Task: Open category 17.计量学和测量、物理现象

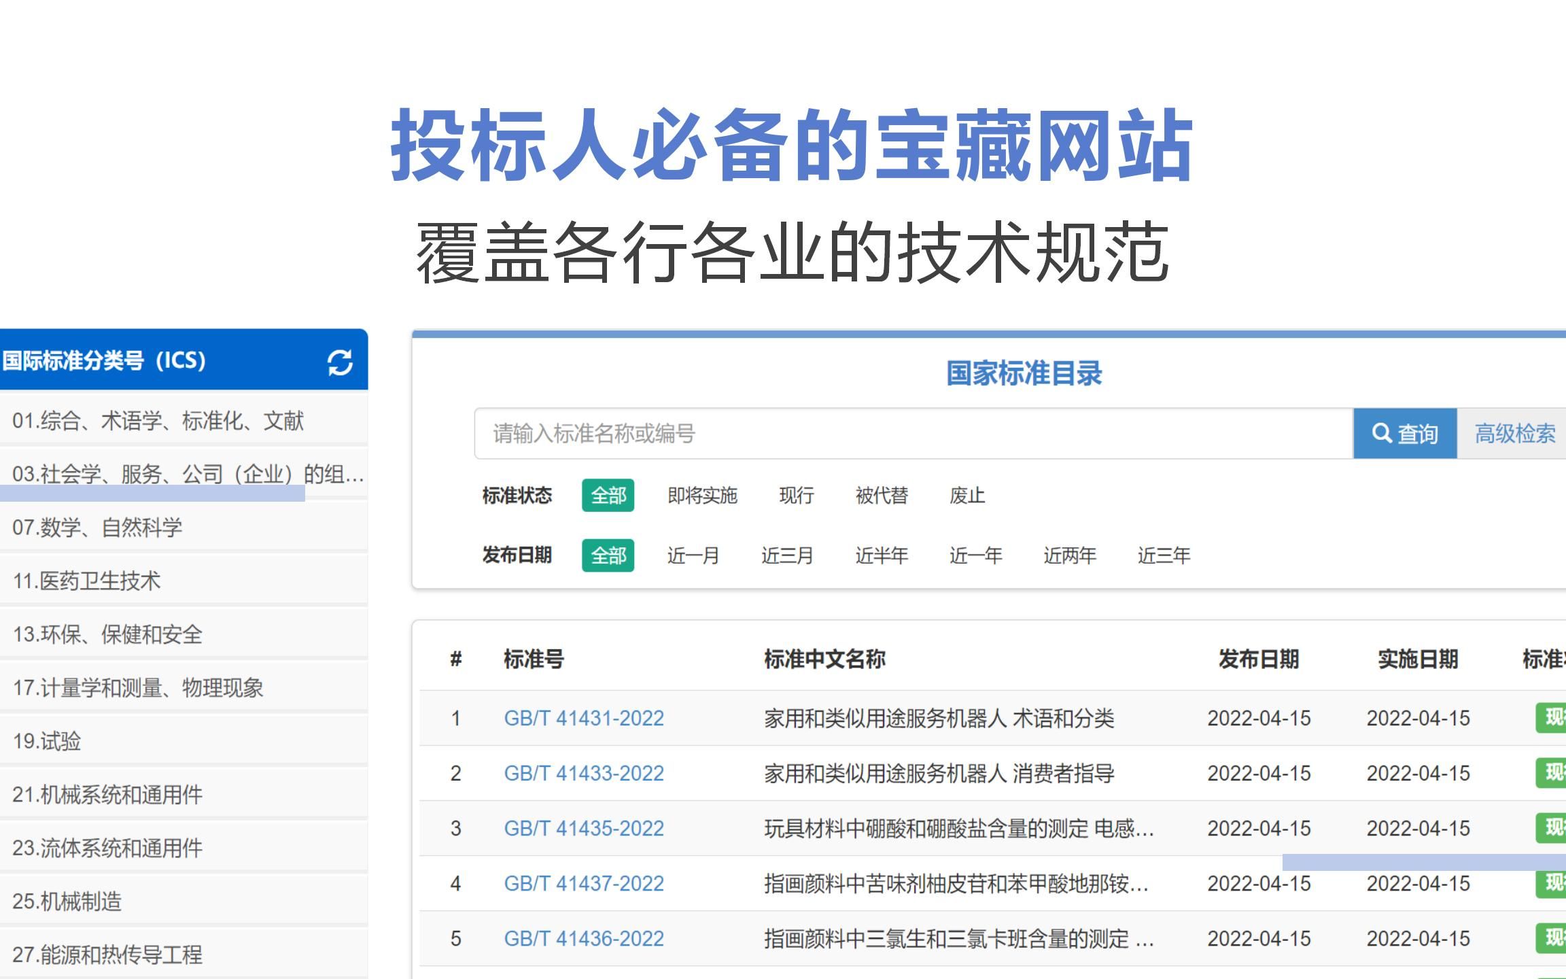Action: tap(184, 687)
